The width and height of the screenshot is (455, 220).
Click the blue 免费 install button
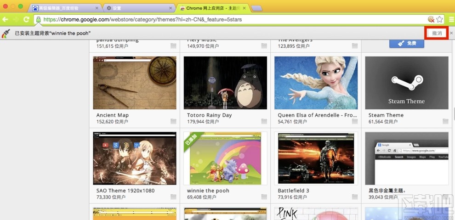[x=406, y=43]
